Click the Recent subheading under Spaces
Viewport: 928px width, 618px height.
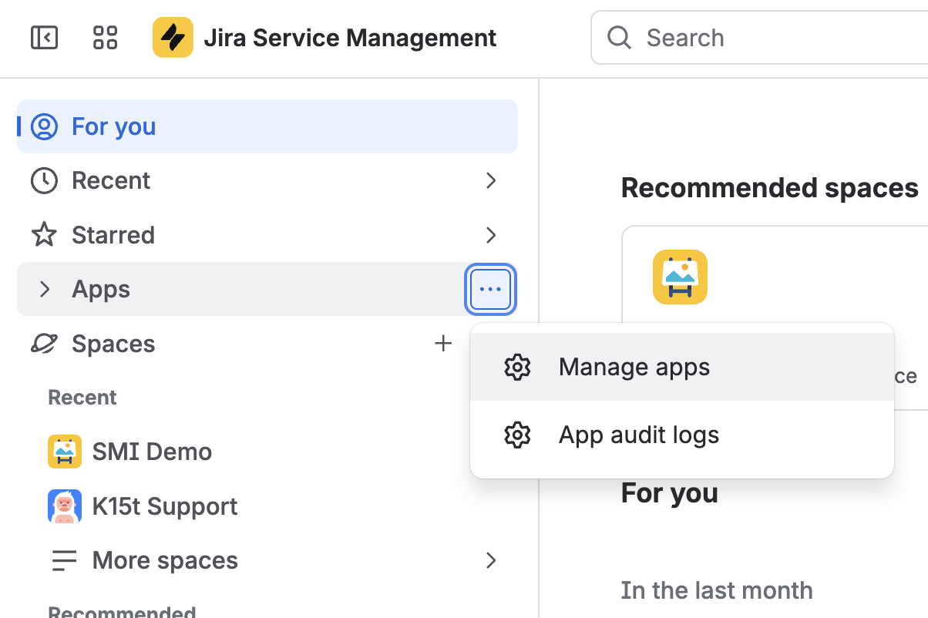point(82,398)
